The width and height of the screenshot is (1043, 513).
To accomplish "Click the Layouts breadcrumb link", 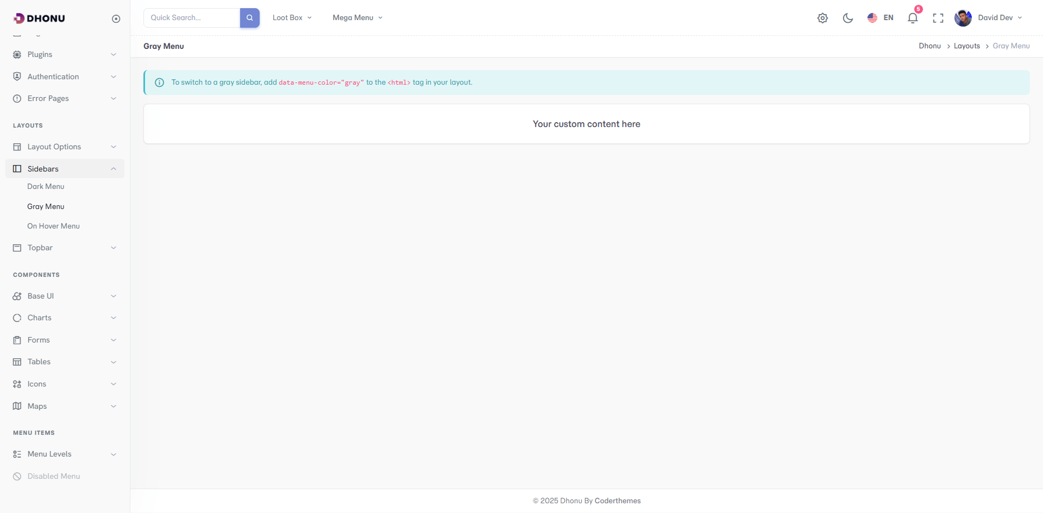I will pyautogui.click(x=966, y=46).
